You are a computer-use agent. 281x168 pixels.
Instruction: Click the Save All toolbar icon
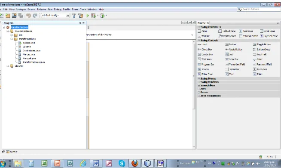tap(14, 16)
